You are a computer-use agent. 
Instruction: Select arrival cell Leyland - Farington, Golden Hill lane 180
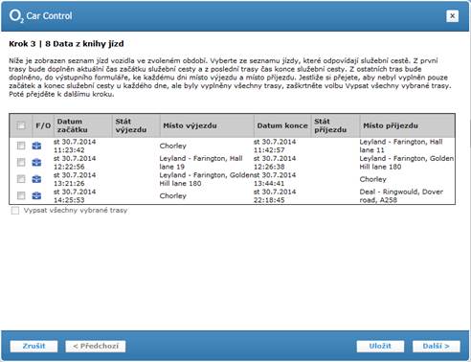point(407,163)
